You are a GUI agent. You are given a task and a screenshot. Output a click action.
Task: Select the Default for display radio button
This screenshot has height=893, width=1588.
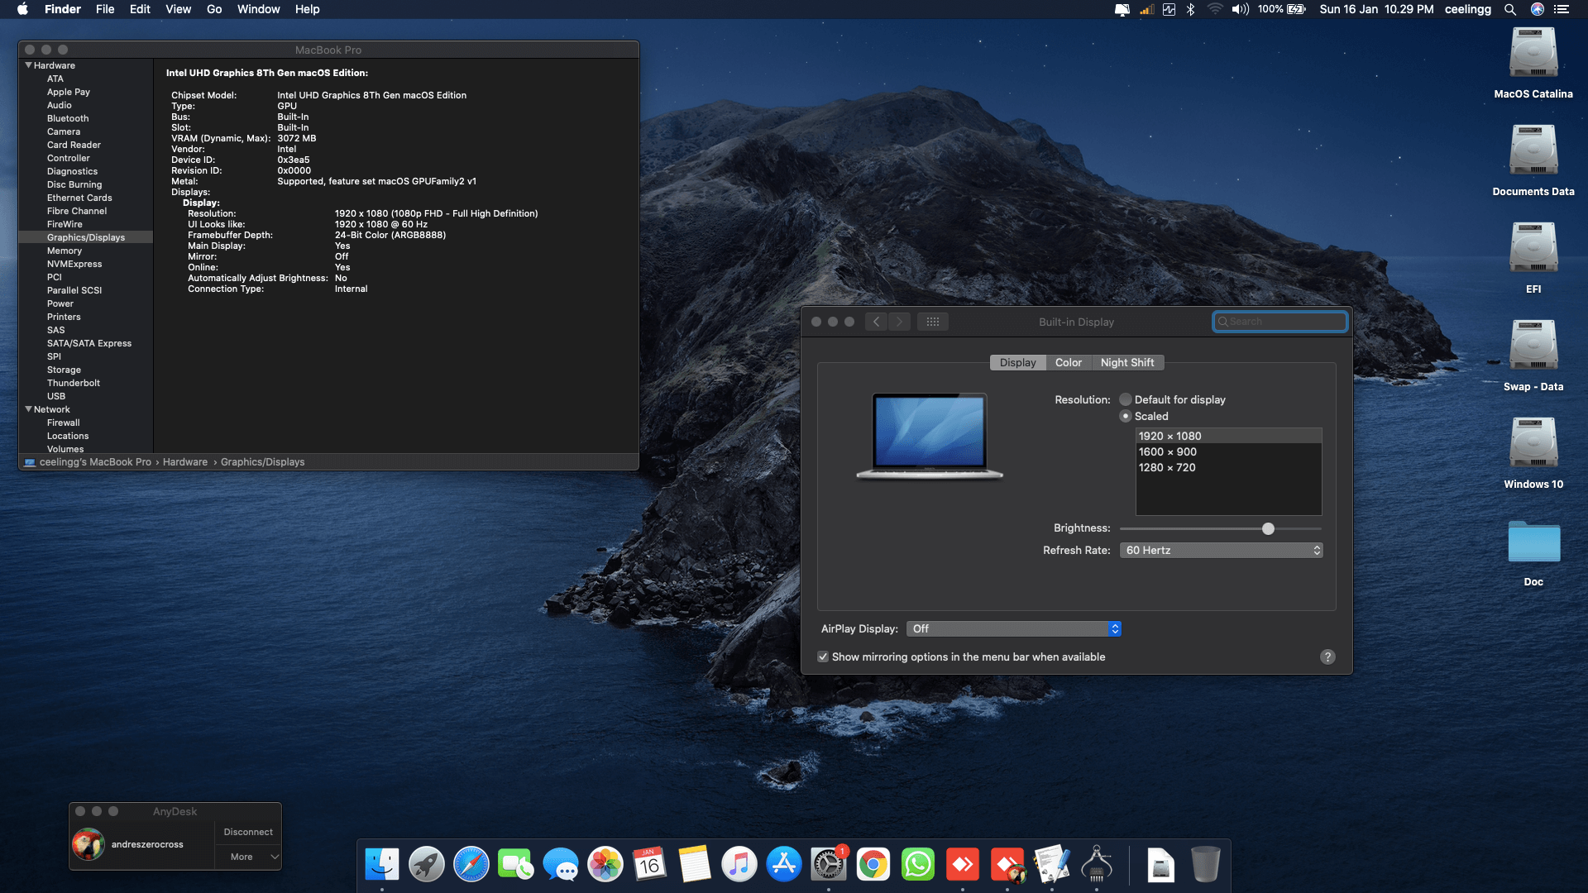(x=1126, y=399)
